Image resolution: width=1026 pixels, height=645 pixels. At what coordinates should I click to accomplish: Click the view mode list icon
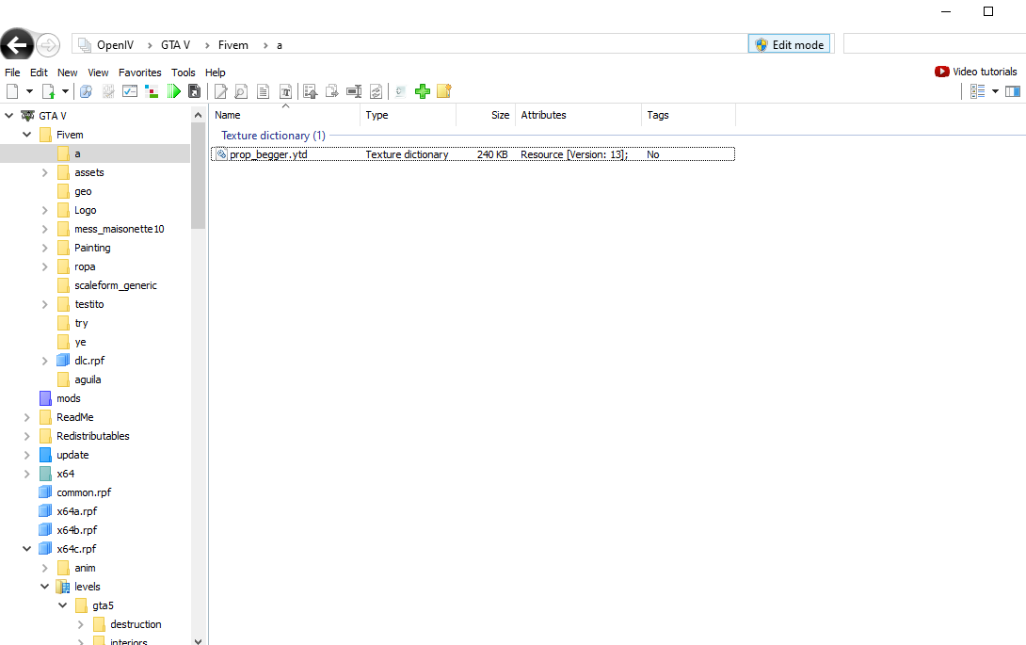click(978, 91)
